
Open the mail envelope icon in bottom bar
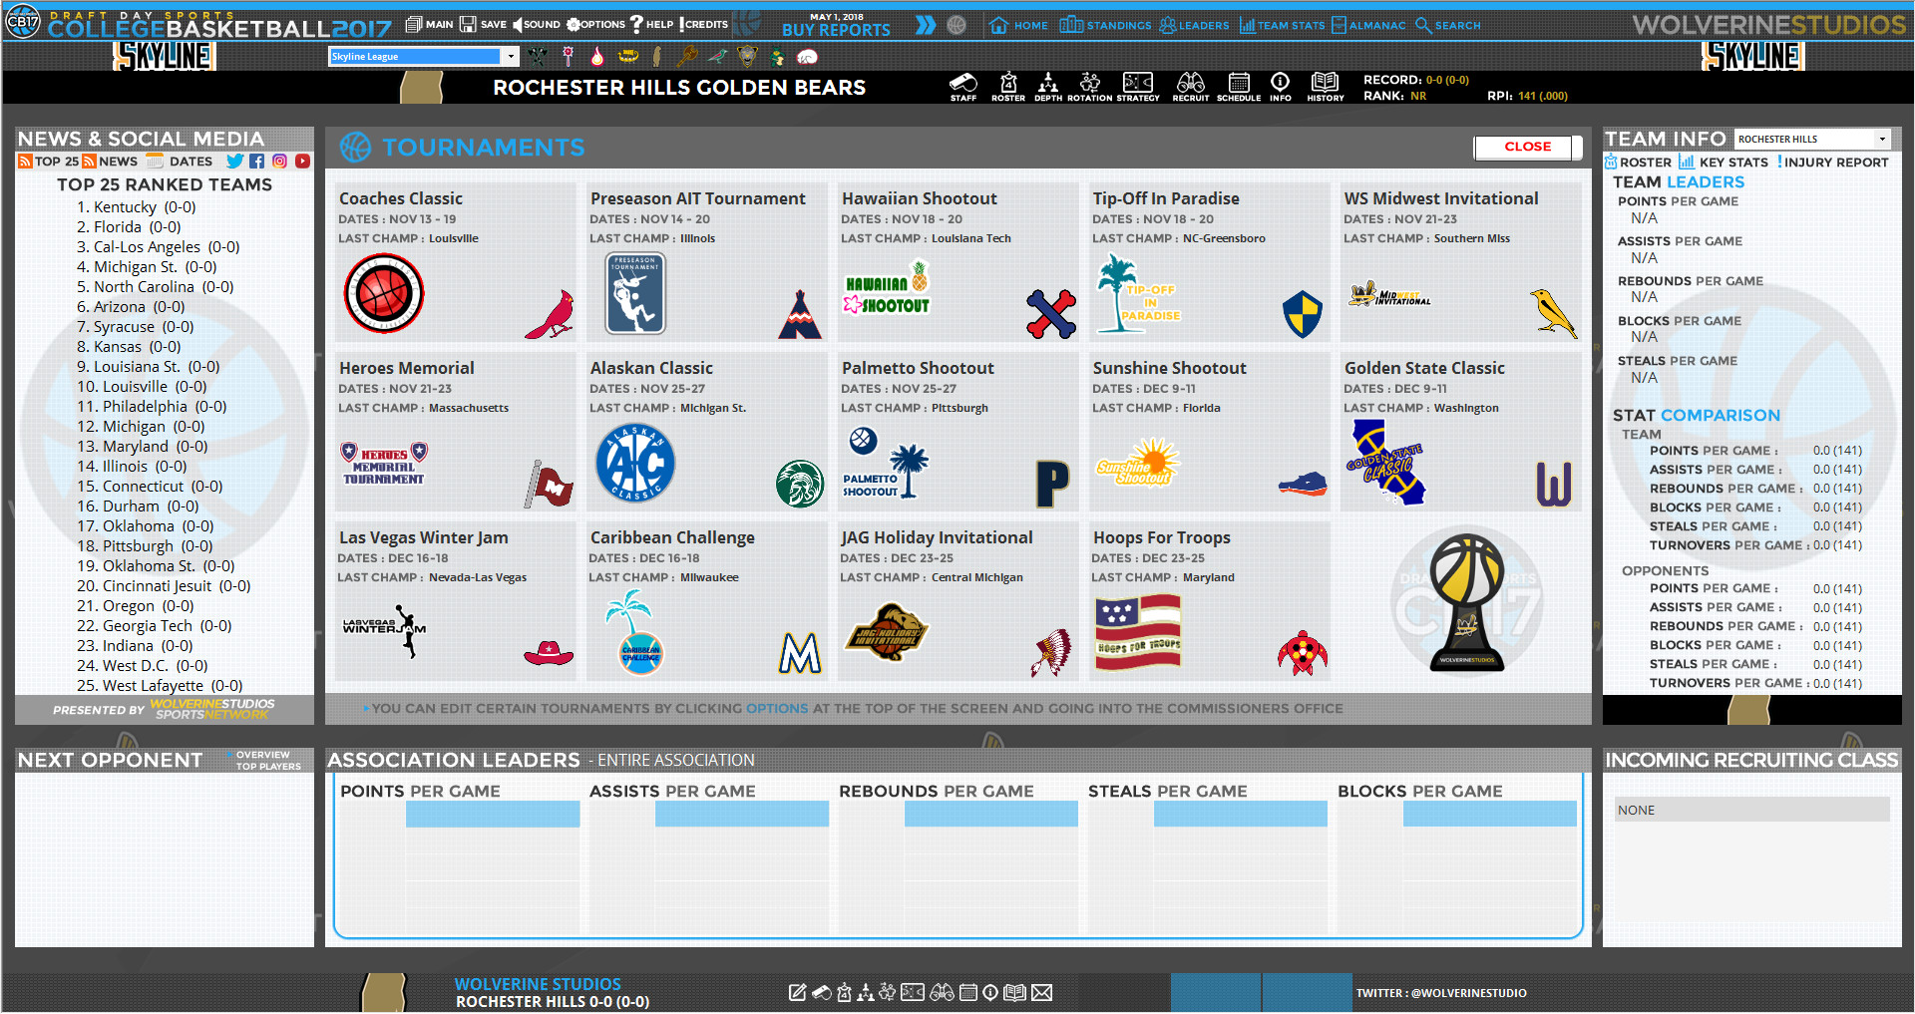coord(1041,993)
